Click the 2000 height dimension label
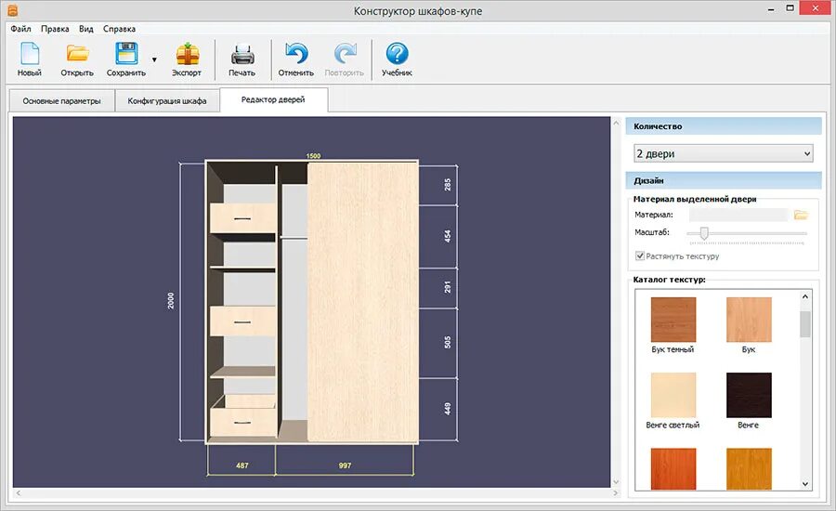836x511 pixels. pos(171,300)
